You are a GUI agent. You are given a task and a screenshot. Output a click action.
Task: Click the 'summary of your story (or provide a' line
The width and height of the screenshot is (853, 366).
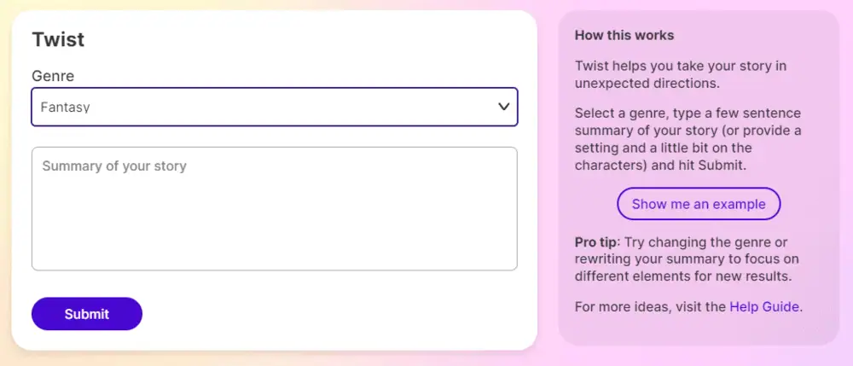coord(688,131)
